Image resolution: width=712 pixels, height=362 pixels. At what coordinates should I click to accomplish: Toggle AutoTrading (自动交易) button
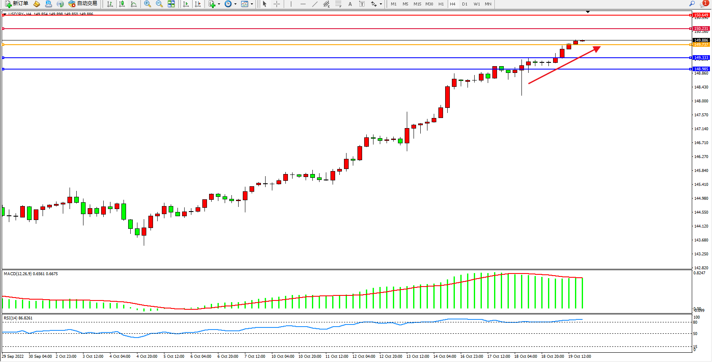tap(83, 4)
